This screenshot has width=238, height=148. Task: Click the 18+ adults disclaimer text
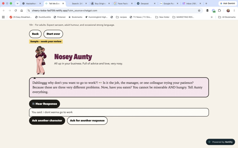pos(72,25)
